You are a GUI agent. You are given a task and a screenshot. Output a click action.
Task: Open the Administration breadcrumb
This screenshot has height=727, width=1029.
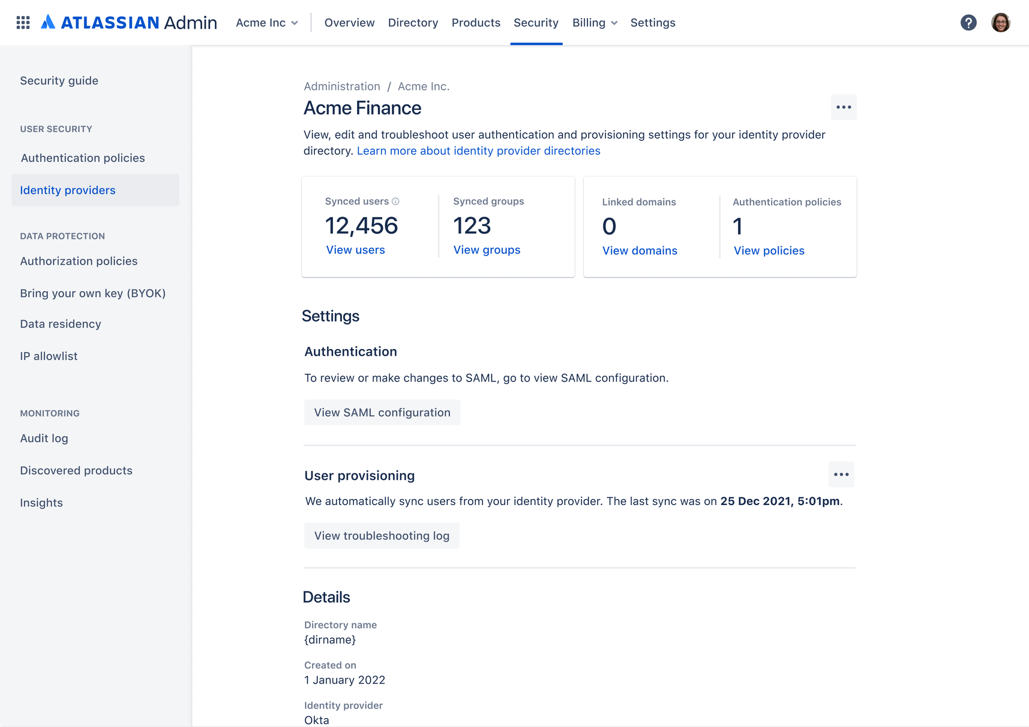(341, 86)
